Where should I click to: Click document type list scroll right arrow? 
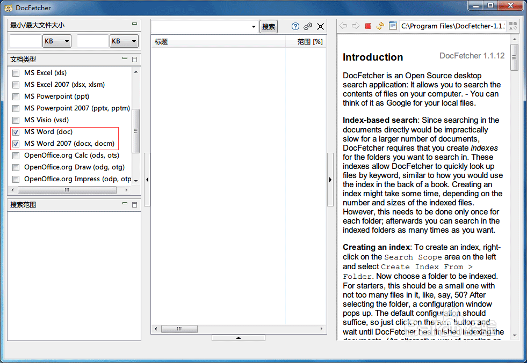click(x=126, y=190)
